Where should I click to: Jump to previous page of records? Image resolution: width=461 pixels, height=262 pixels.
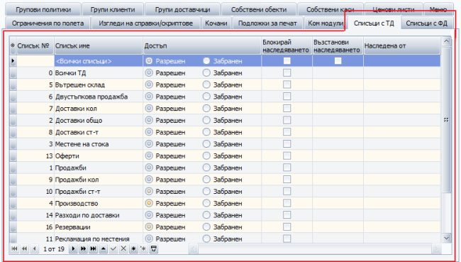(x=24, y=249)
